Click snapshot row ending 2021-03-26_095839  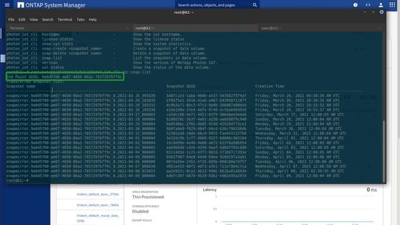coord(81,96)
